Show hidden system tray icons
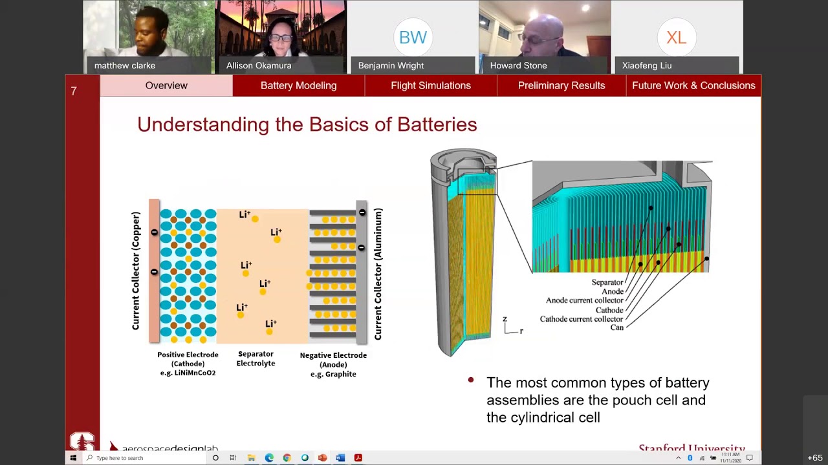Viewport: 828px width, 465px height. point(678,458)
